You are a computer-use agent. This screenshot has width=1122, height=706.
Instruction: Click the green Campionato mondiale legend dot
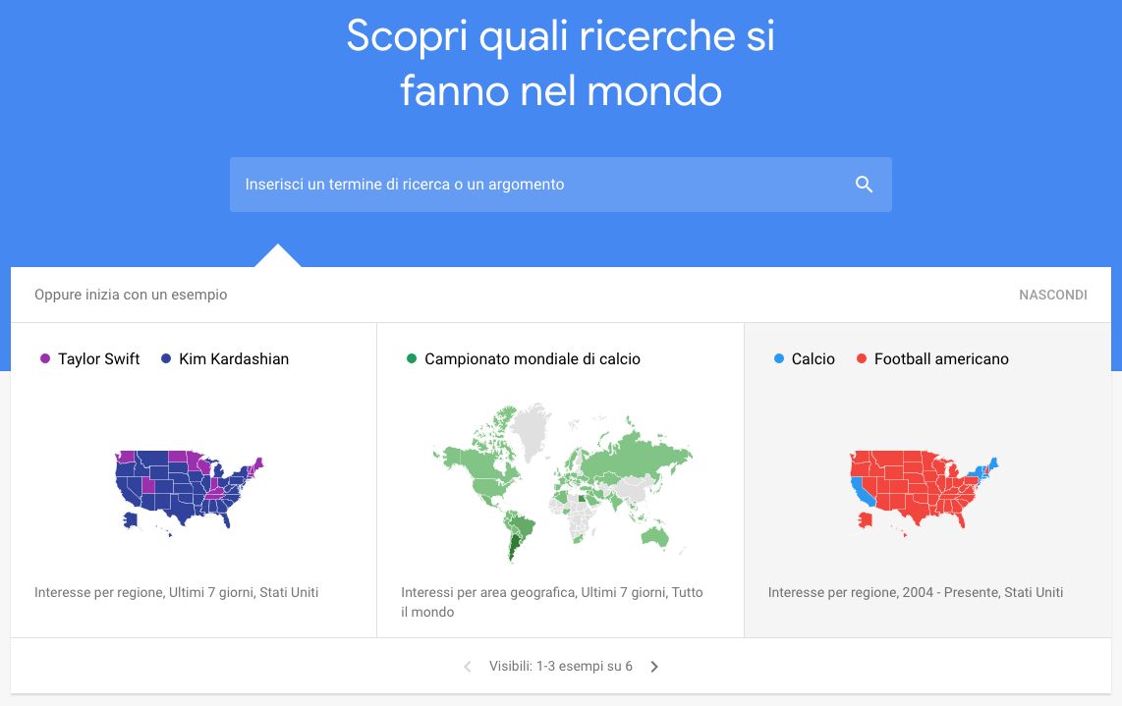coord(412,359)
